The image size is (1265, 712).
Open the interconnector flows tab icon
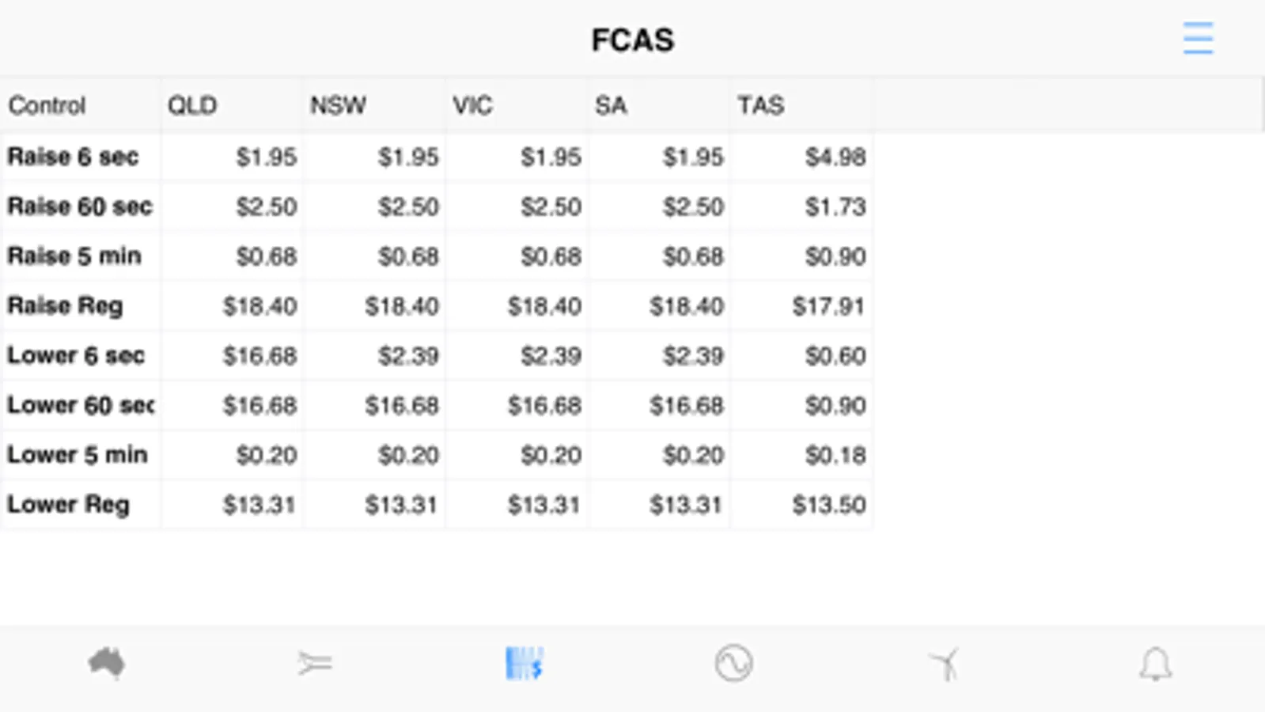315,663
